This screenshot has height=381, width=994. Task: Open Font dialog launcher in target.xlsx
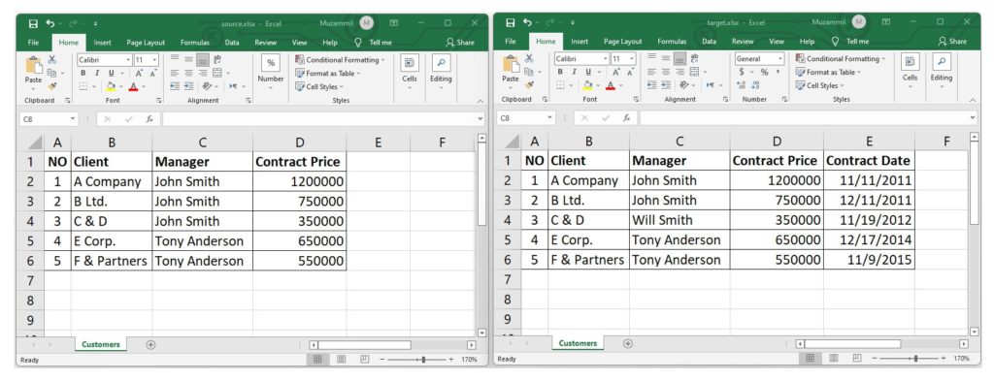click(x=636, y=99)
